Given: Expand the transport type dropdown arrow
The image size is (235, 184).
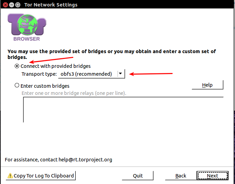Looking at the screenshot, I should pos(120,74).
